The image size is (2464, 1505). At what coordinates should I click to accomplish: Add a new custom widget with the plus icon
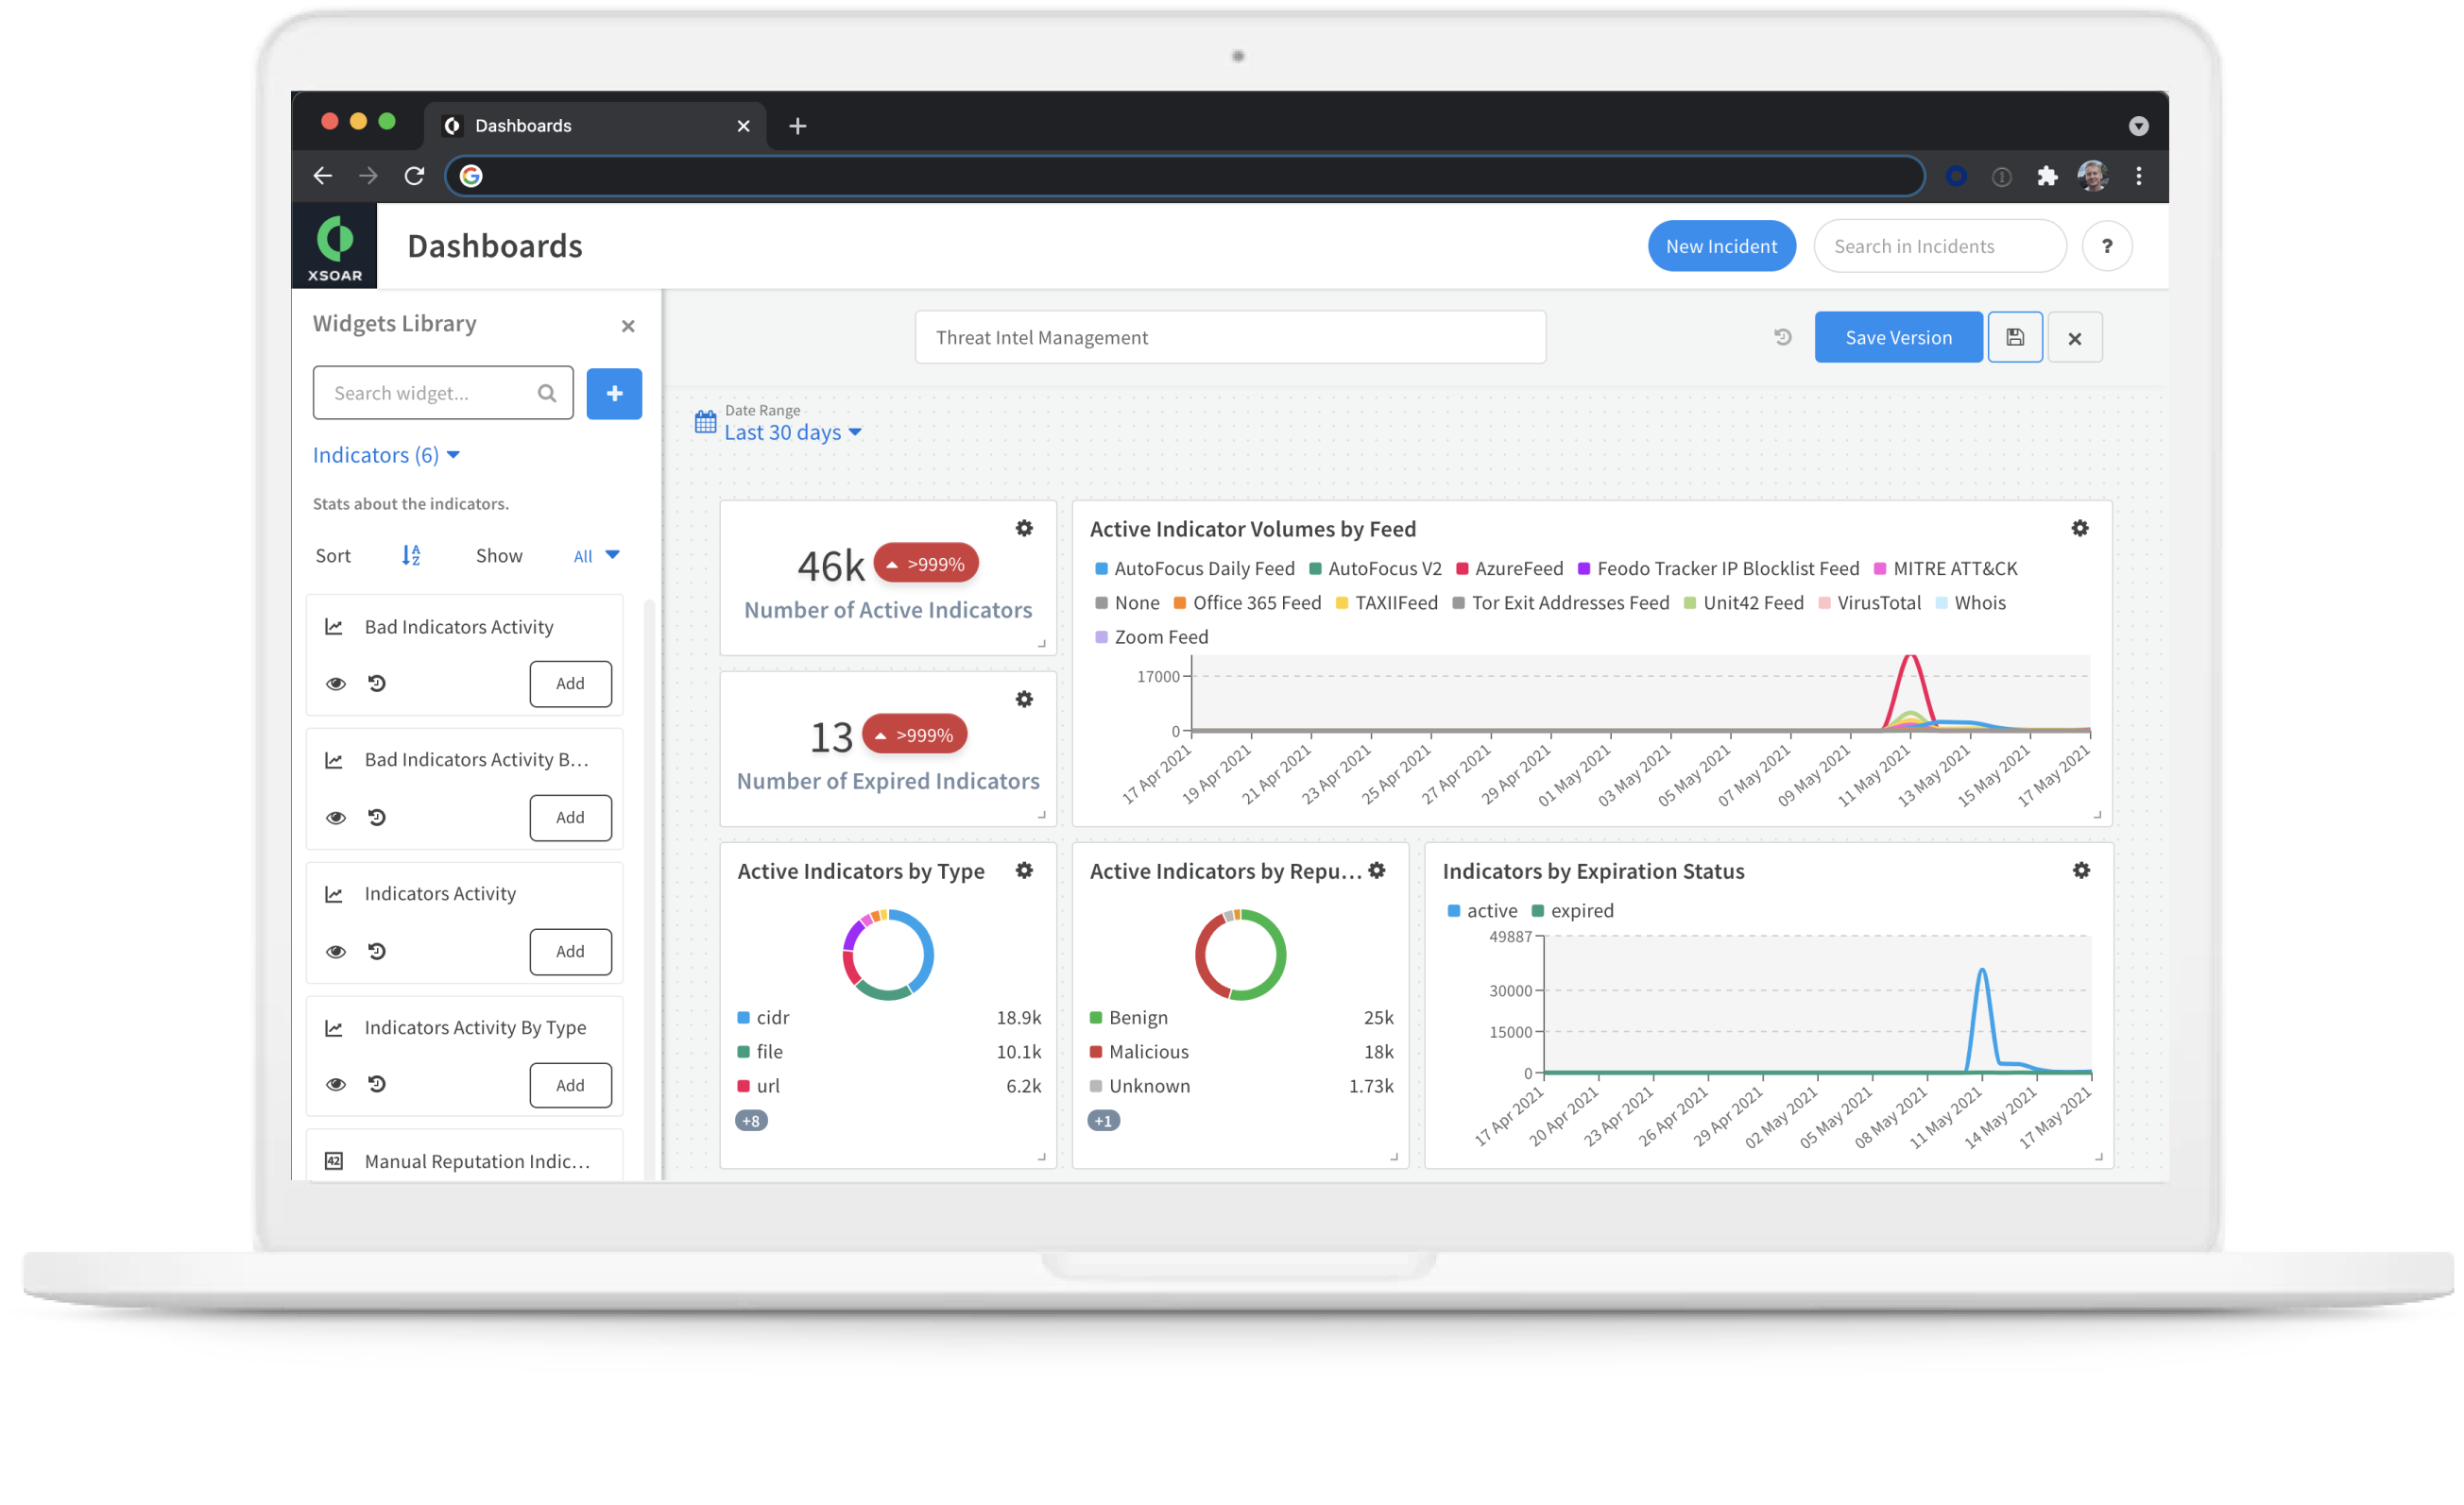pos(614,393)
